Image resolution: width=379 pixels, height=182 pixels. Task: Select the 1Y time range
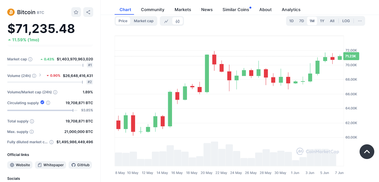point(322,21)
